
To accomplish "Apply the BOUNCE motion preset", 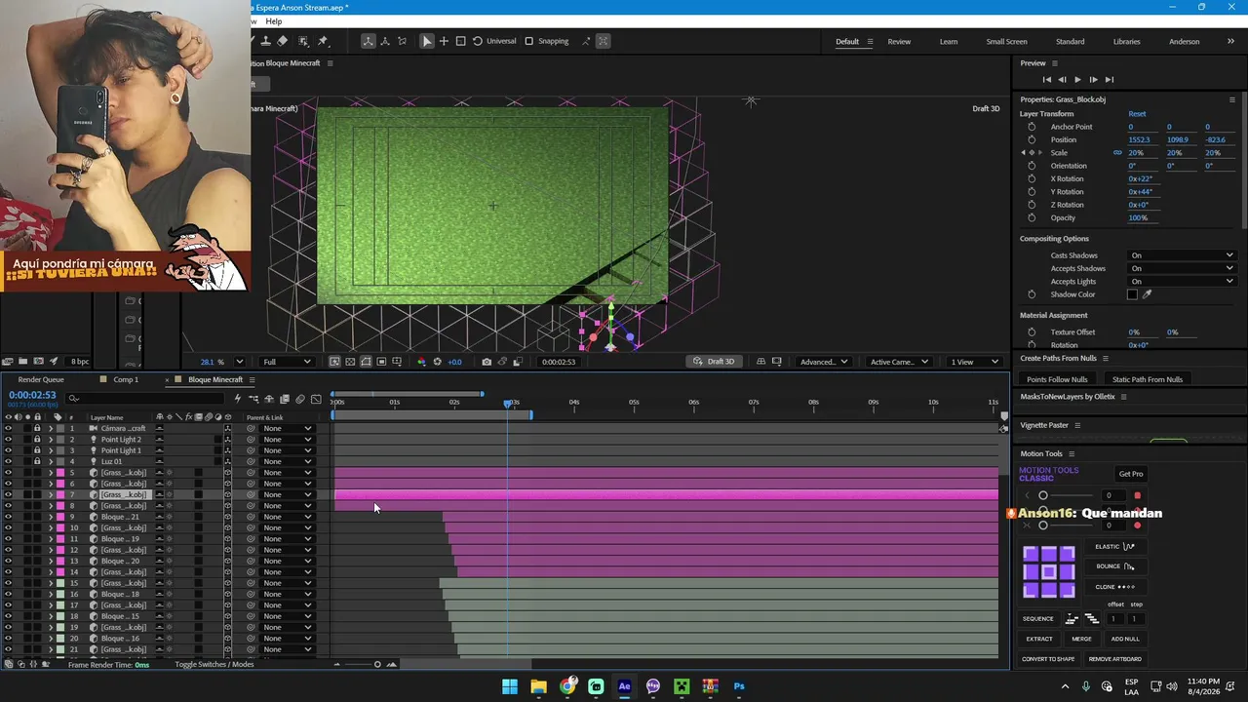I will 1114,566.
